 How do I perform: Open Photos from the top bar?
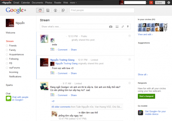tap(48, 2)
